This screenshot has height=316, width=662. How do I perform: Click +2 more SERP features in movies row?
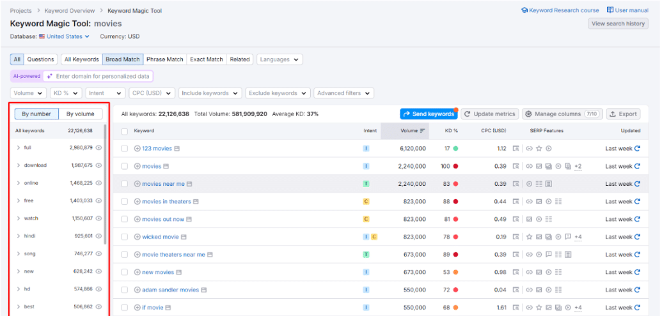(578, 167)
